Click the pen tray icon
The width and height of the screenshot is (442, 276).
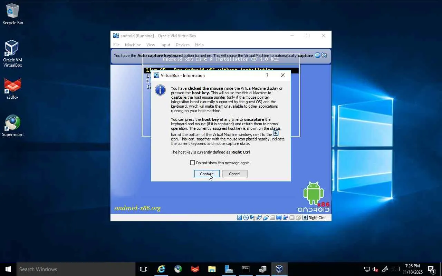click(x=385, y=269)
